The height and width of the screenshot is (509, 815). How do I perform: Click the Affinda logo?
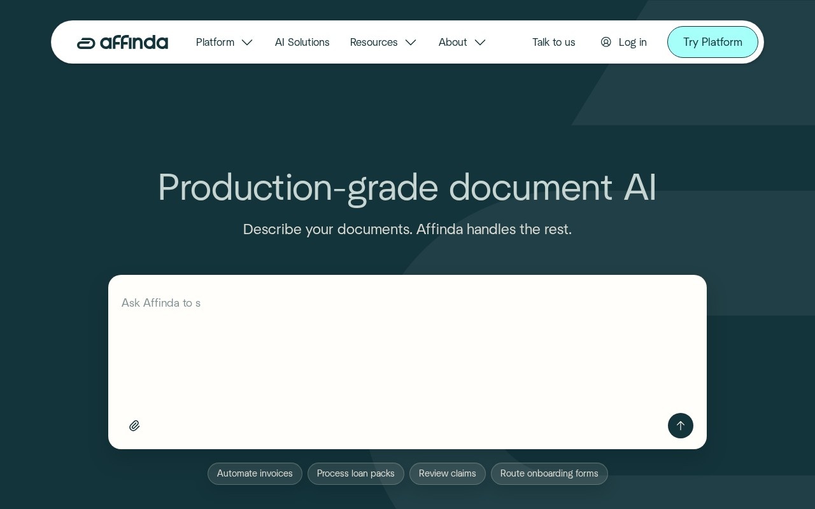pos(122,42)
